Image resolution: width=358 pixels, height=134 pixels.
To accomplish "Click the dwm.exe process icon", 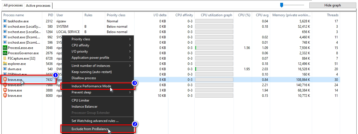I will click(x=5, y=69).
